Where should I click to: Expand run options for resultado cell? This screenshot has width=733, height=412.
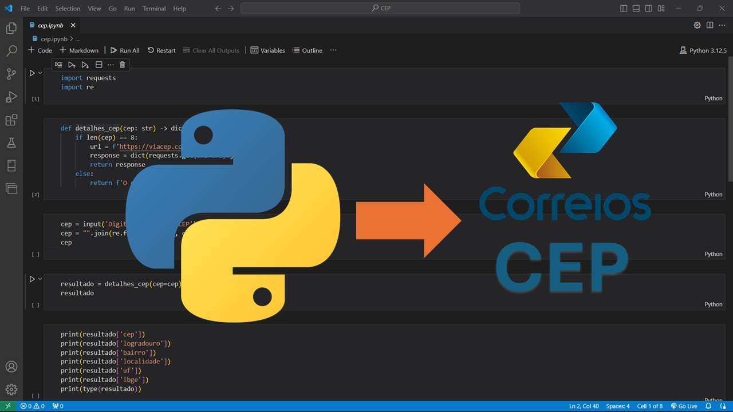[x=40, y=279]
